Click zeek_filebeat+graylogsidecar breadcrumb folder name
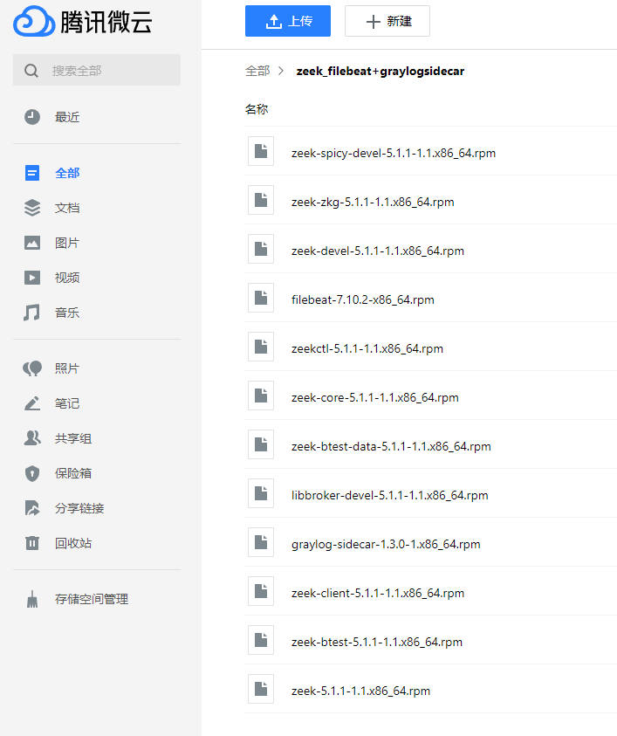 click(x=380, y=71)
